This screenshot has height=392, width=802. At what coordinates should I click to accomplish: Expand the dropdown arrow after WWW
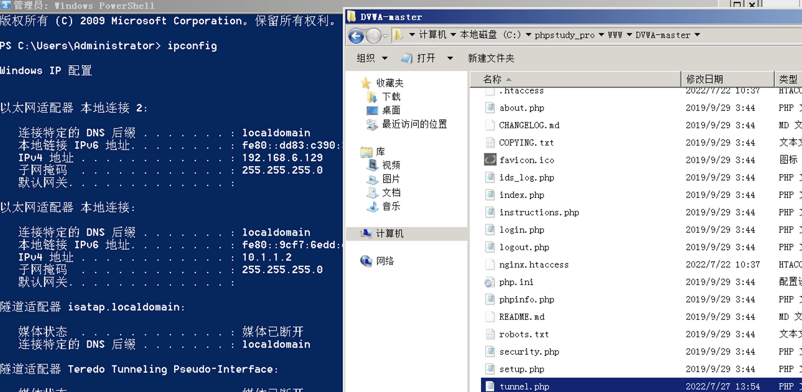tap(629, 35)
